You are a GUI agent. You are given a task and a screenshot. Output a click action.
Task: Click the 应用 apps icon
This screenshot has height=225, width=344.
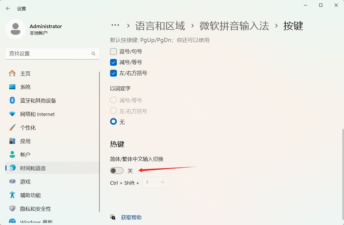coord(12,141)
